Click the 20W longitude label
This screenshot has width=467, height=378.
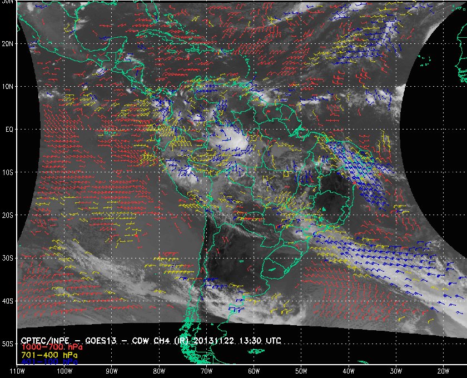pyautogui.click(x=443, y=371)
